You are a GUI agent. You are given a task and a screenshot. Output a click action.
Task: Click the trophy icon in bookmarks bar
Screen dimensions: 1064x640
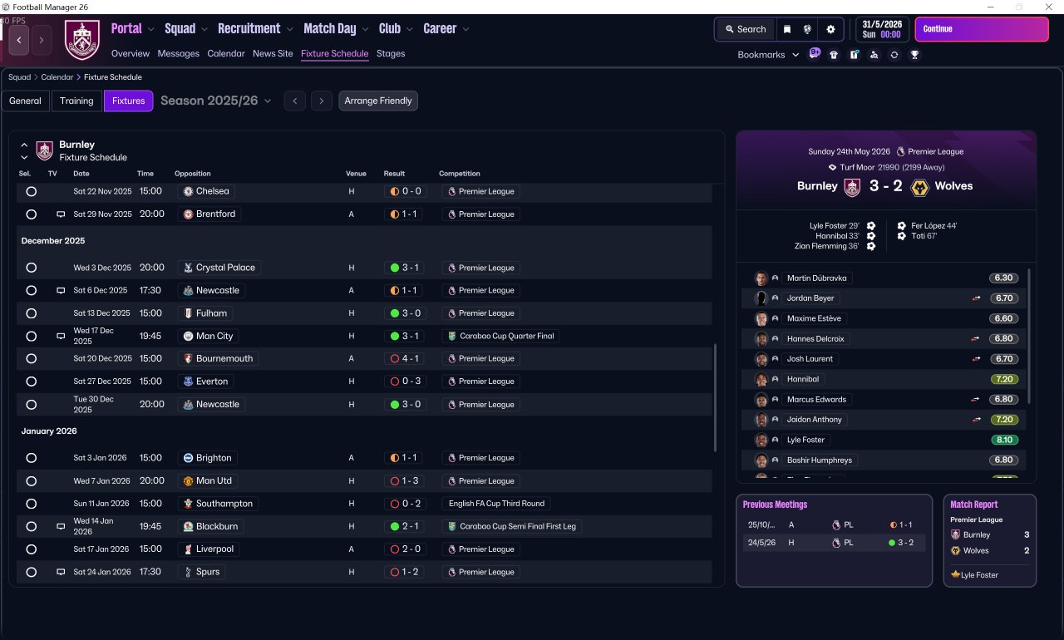914,55
